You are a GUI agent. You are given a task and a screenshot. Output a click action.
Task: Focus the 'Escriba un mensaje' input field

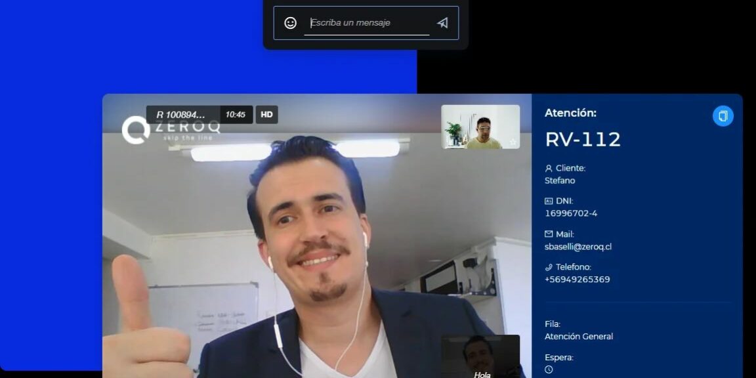[367, 23]
